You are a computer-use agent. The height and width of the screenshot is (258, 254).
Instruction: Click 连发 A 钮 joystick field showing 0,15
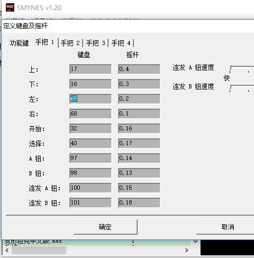tap(139, 188)
